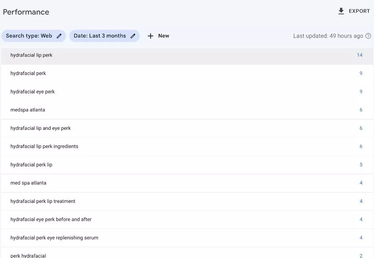Edit the Search type filter pencil icon
The width and height of the screenshot is (374, 258).
59,36
